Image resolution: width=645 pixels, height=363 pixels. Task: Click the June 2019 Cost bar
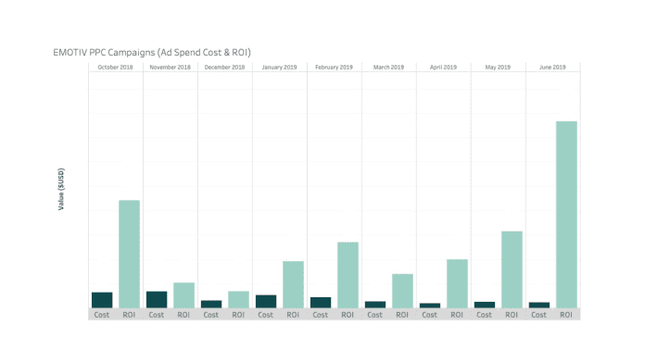click(539, 305)
